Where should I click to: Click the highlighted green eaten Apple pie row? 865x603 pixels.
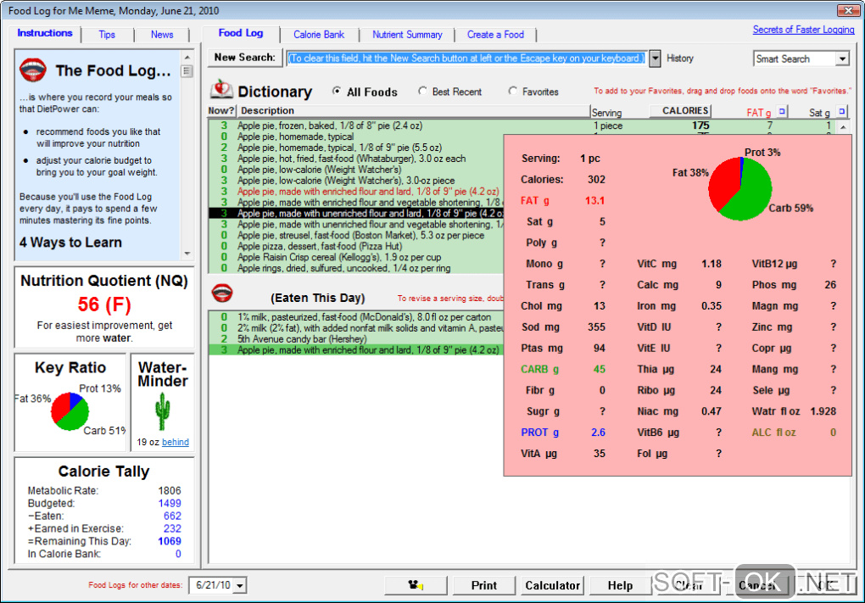click(356, 350)
